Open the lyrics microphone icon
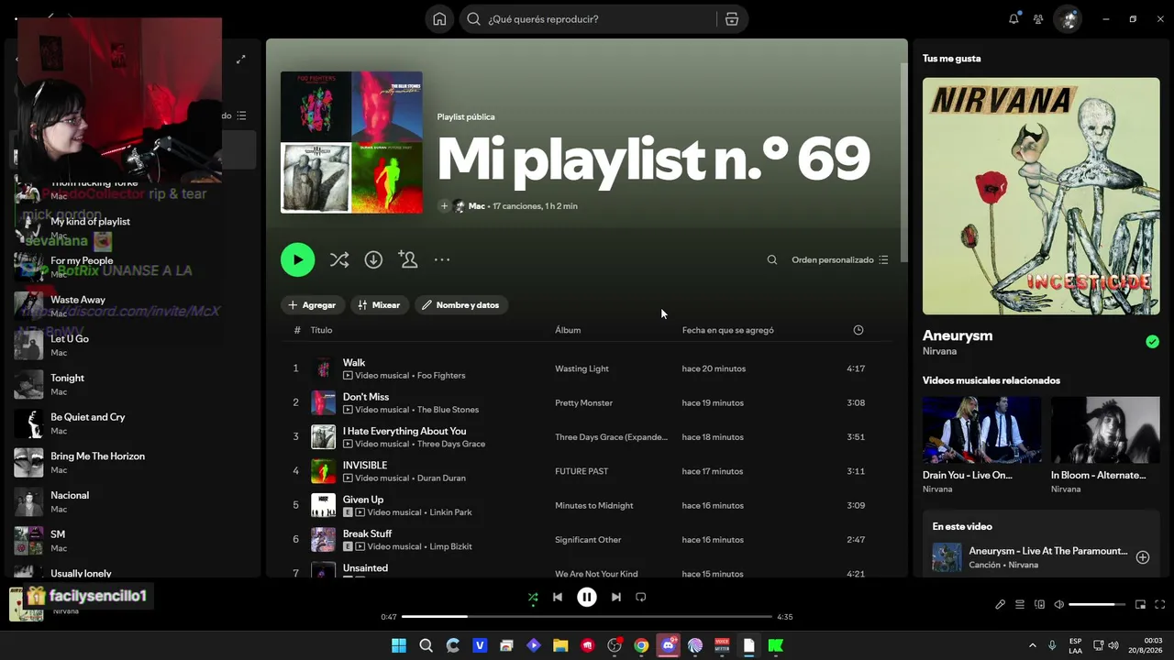The width and height of the screenshot is (1174, 660). [x=1001, y=605]
